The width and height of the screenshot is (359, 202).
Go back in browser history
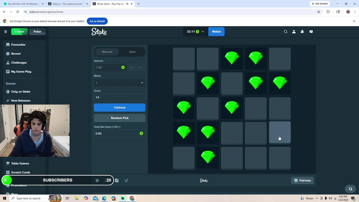[4, 12]
